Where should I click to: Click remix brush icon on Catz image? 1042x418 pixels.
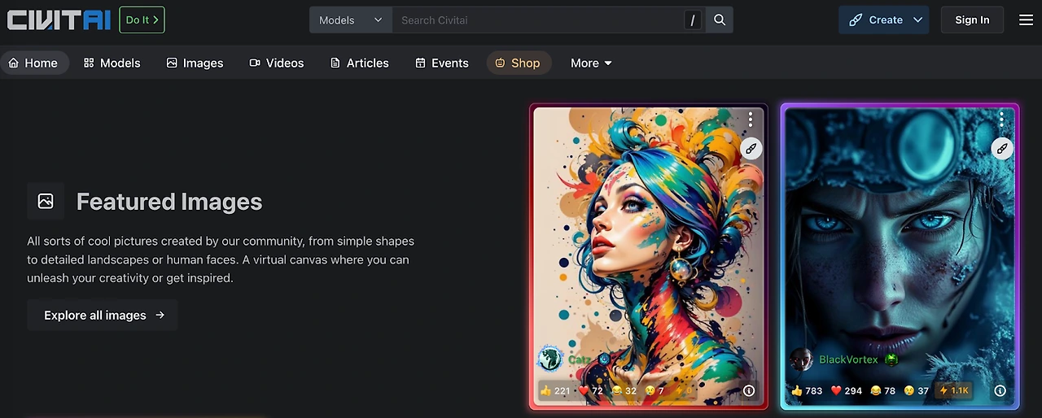[751, 148]
